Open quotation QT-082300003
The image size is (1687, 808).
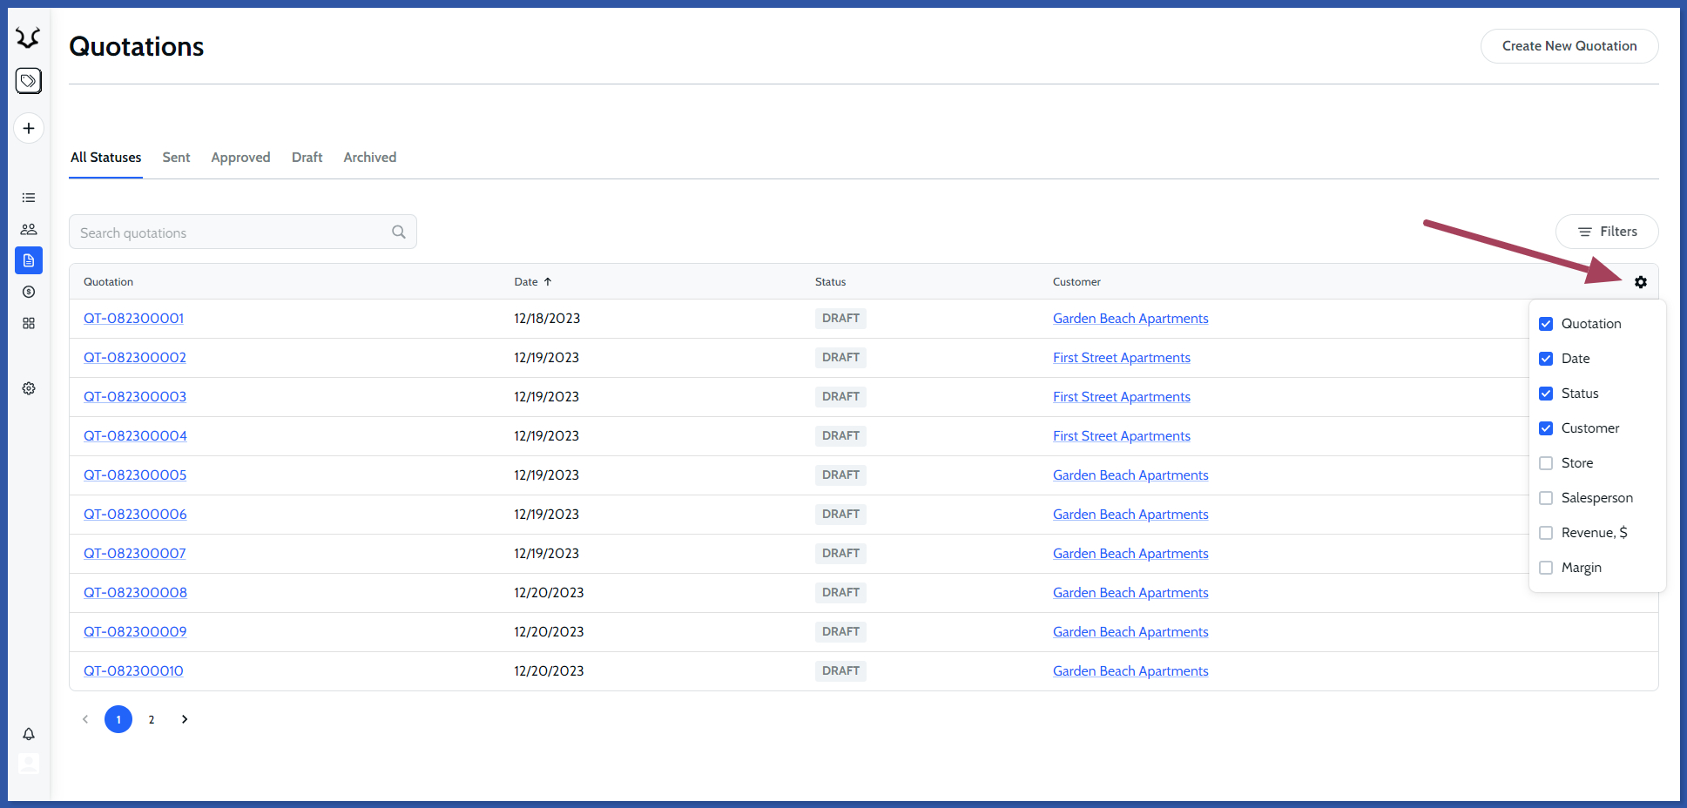135,397
